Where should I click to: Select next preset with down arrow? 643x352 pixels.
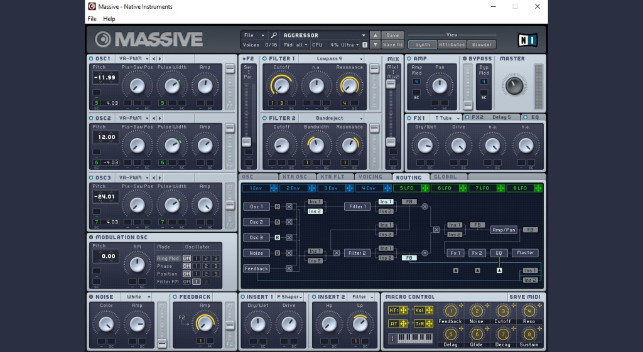point(375,45)
